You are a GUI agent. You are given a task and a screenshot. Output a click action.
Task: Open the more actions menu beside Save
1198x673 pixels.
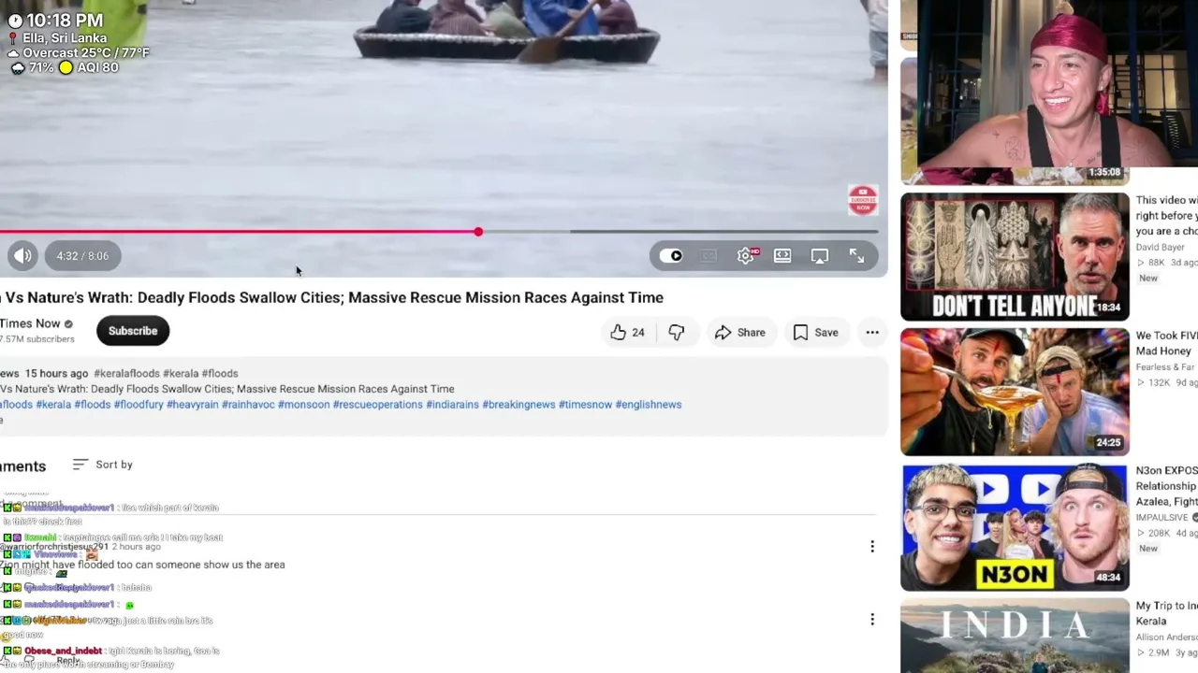[872, 333]
